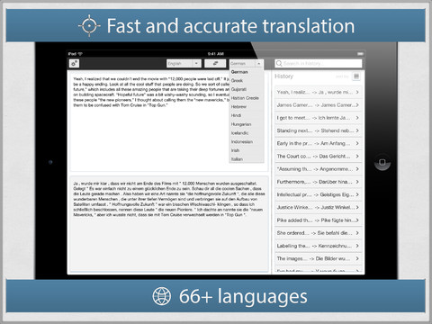Screen dimensions: 432x324
Task: Click the German translation output box
Action: pyautogui.click(x=169, y=224)
